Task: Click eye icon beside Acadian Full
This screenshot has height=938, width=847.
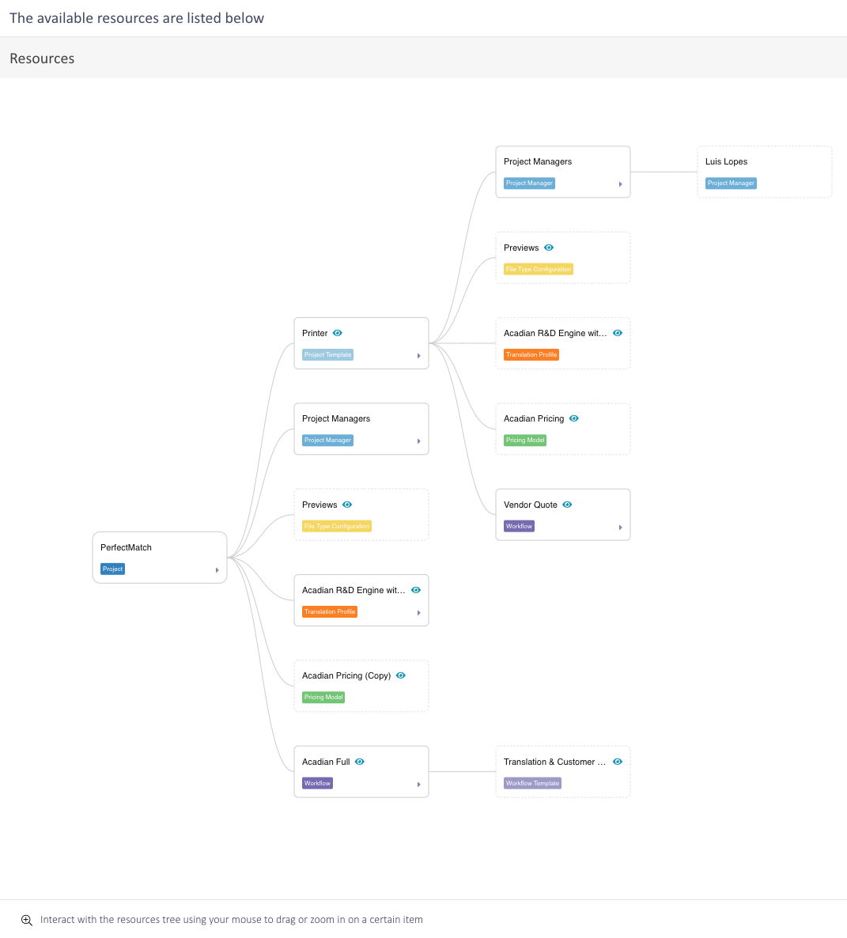Action: click(x=360, y=762)
